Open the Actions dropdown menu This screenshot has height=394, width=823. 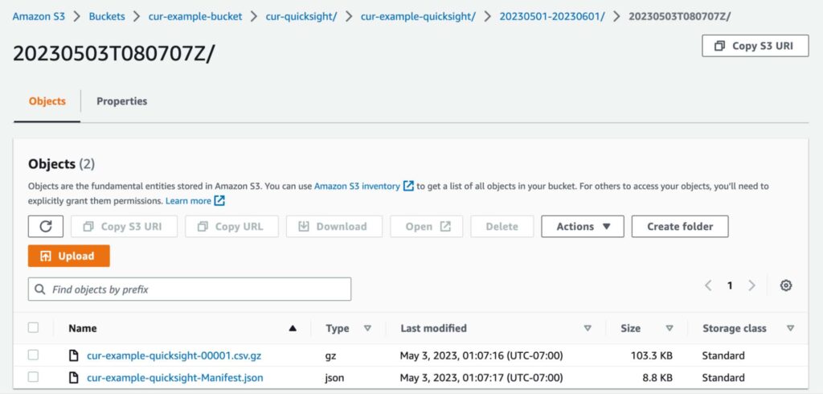coord(583,227)
